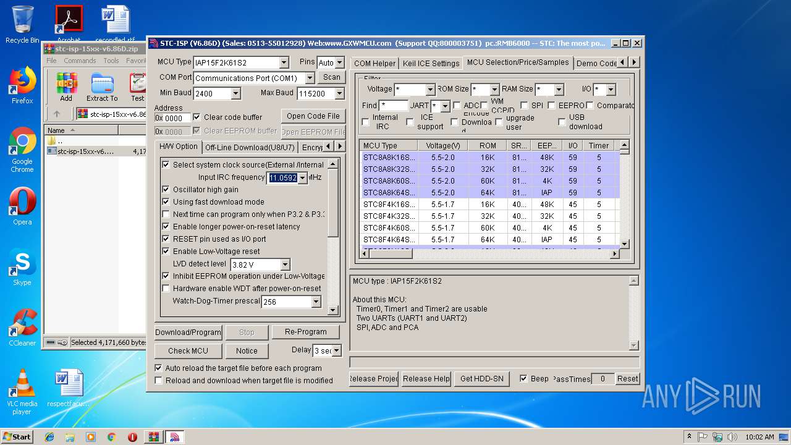Open VLC media player shortcut
The height and width of the screenshot is (445, 791).
(x=22, y=391)
